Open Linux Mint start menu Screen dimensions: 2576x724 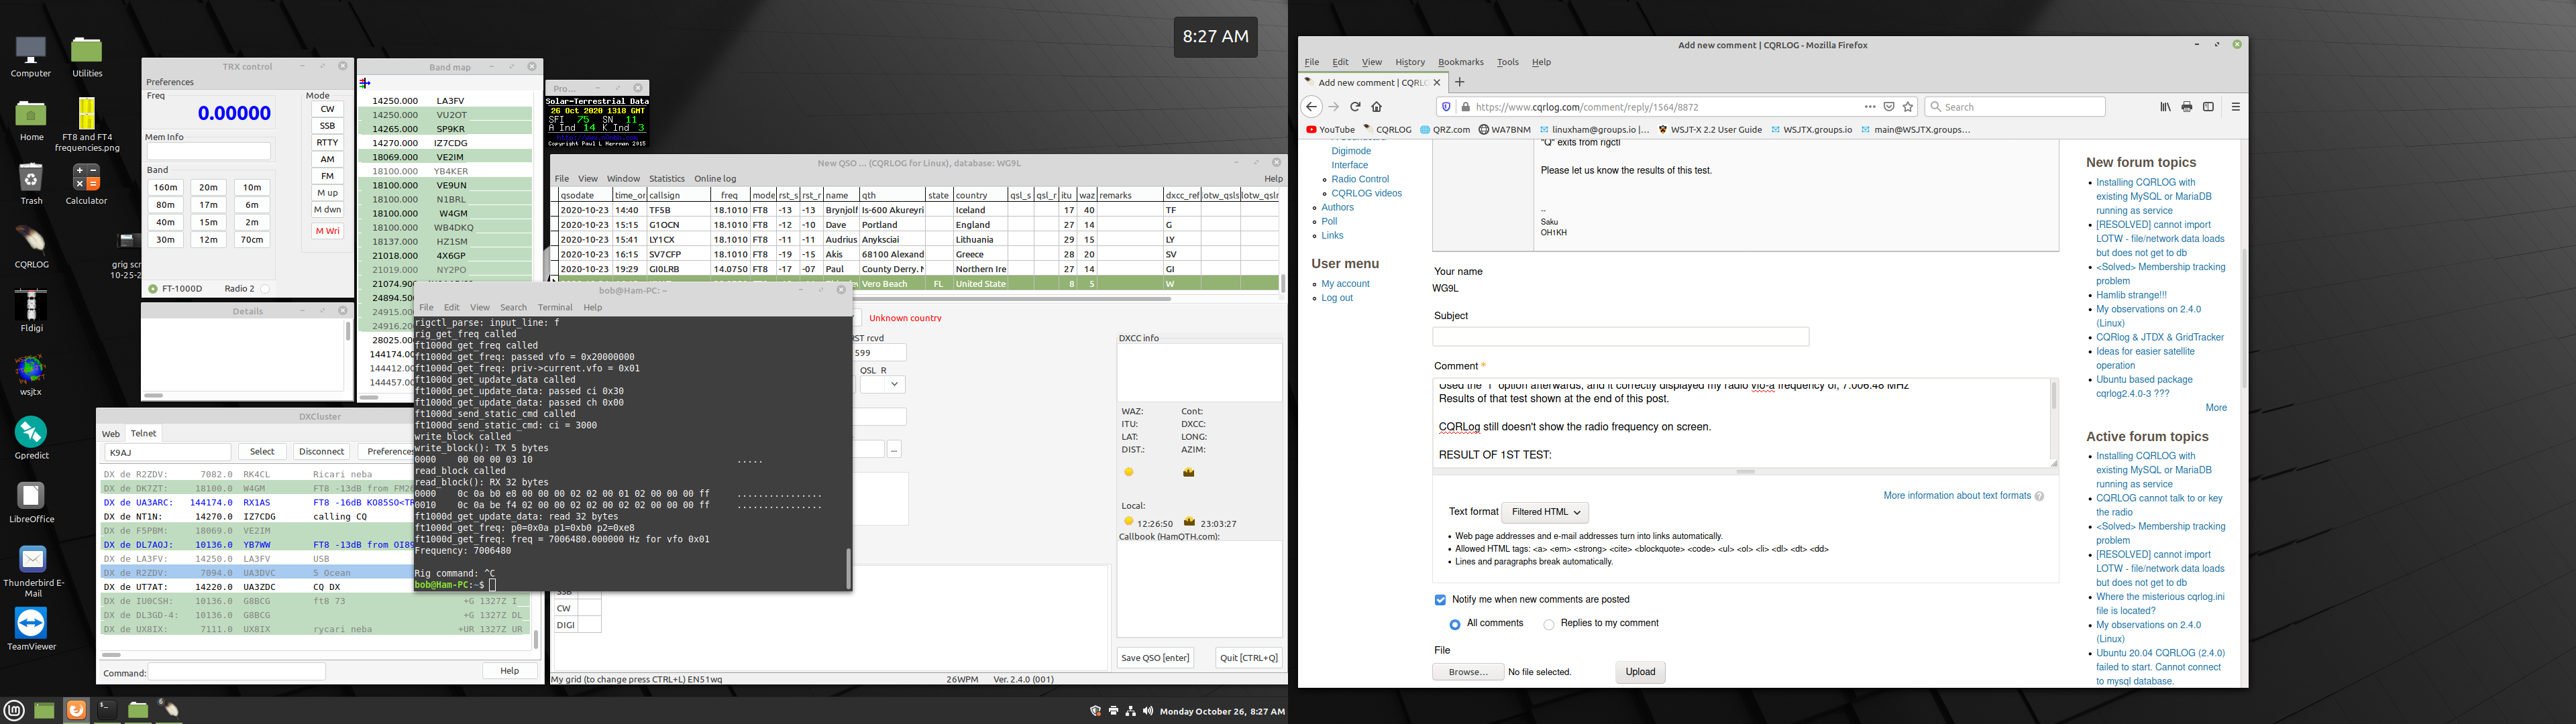[x=14, y=710]
